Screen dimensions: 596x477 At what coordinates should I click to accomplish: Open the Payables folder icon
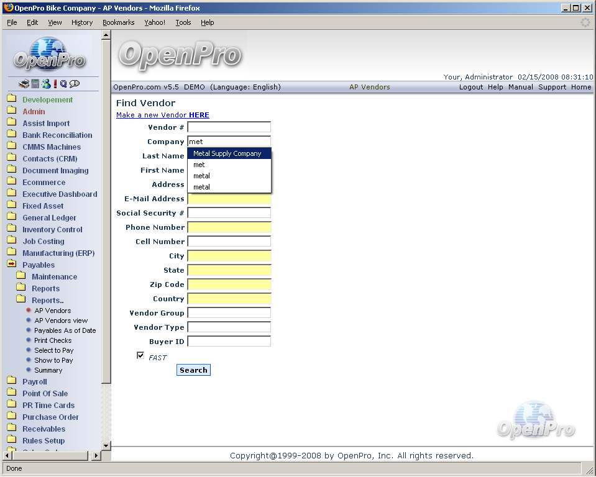[11, 265]
